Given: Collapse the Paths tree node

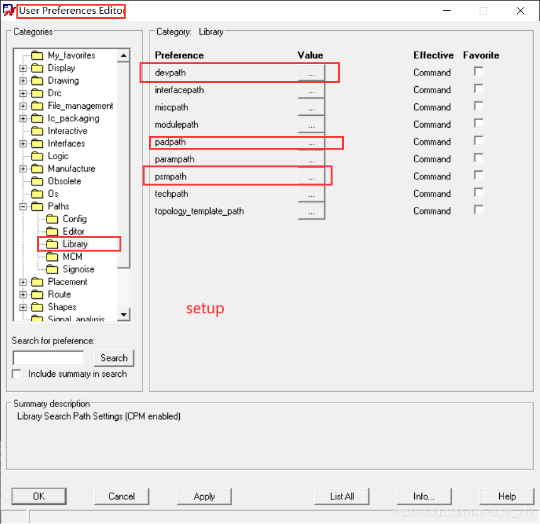Looking at the screenshot, I should (x=23, y=206).
